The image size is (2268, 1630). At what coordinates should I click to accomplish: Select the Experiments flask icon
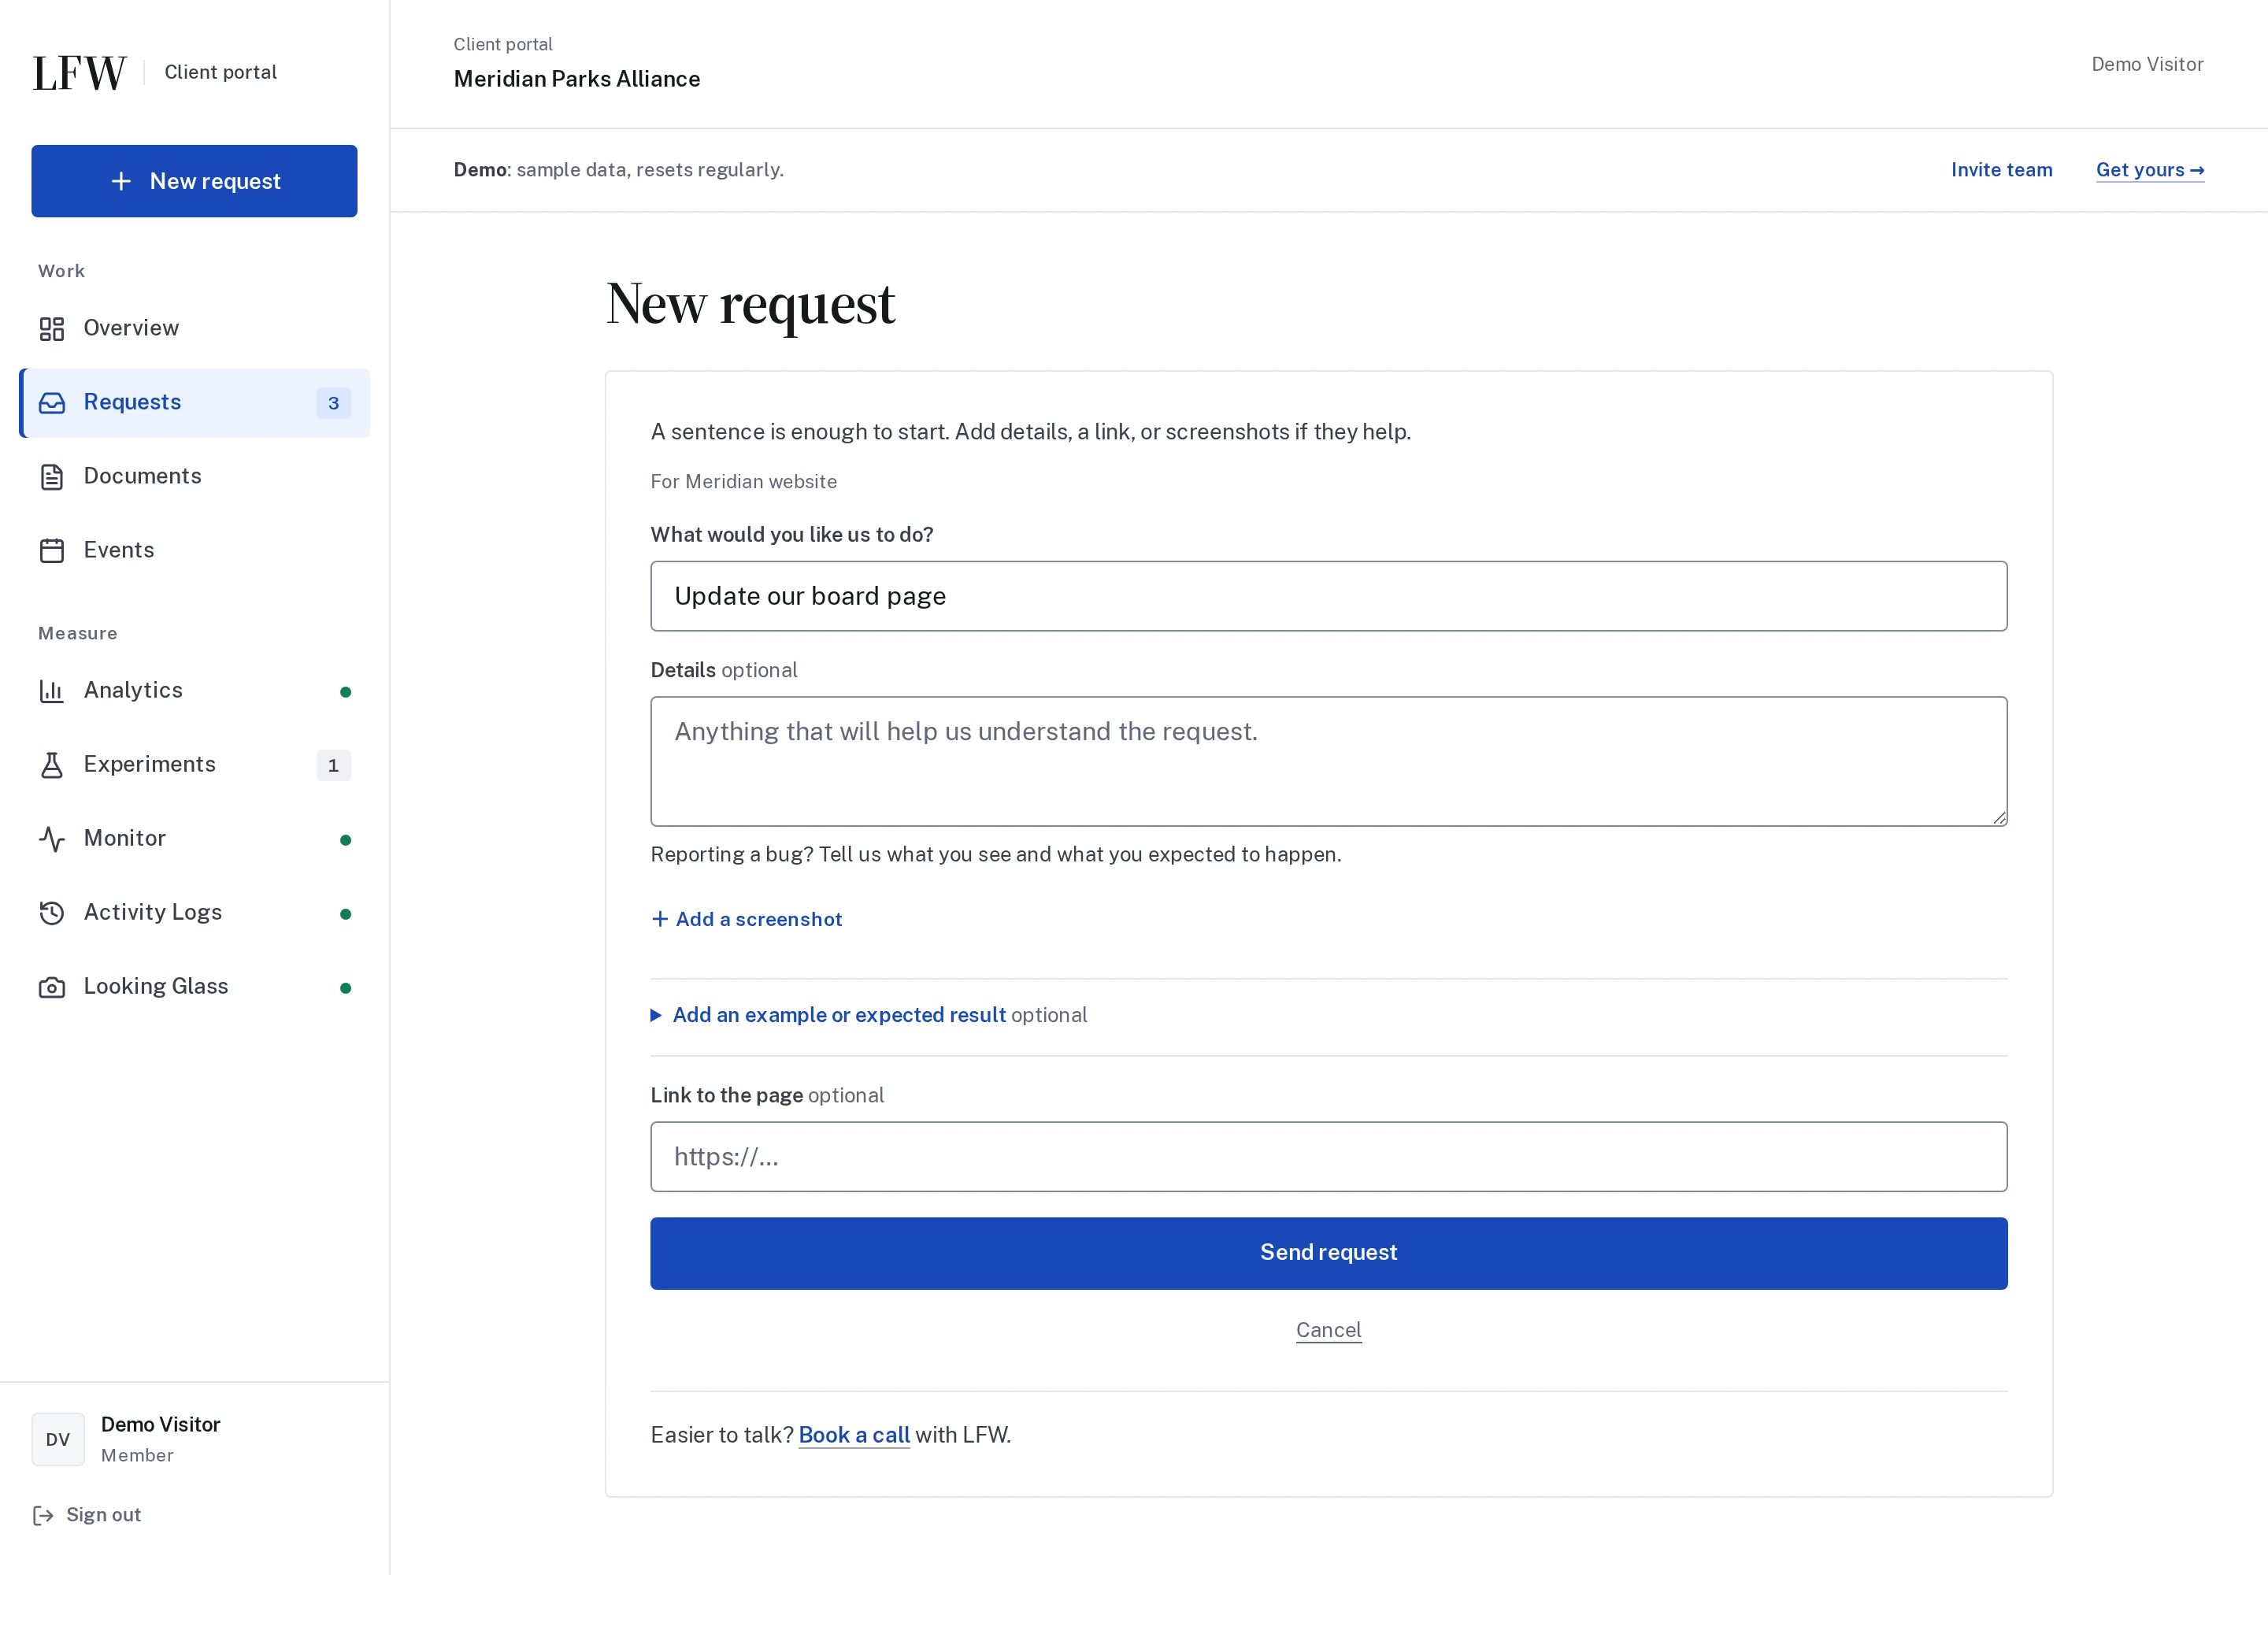[x=52, y=765]
